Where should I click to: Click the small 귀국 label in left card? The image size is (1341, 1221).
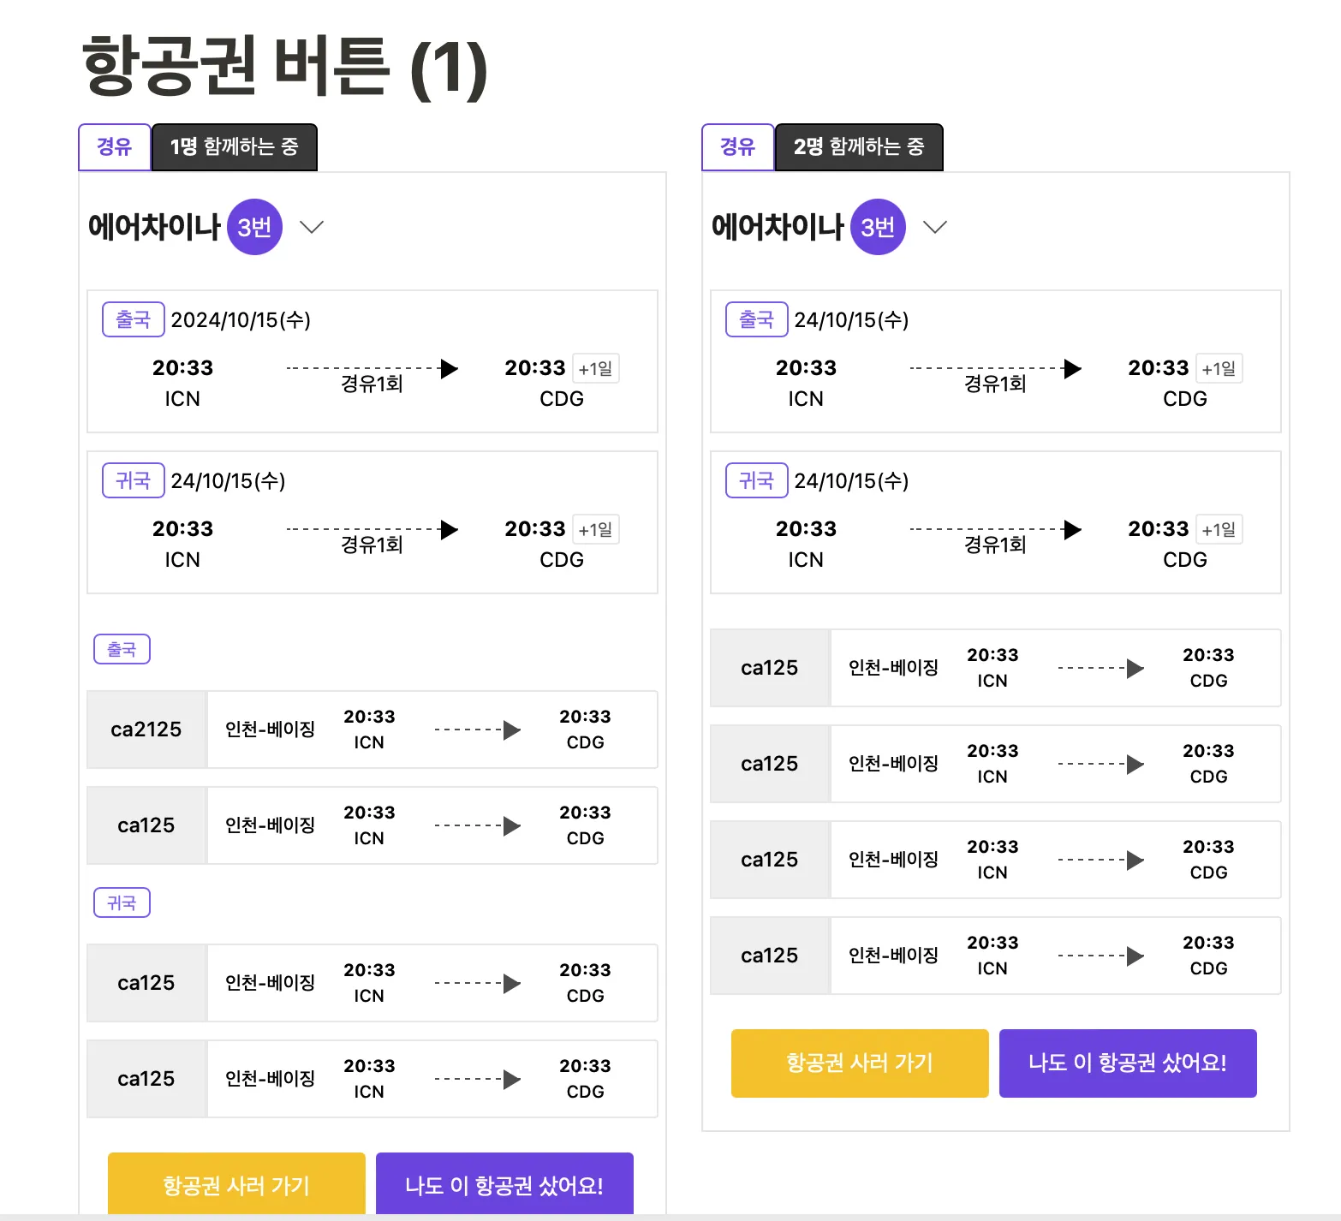tap(122, 902)
